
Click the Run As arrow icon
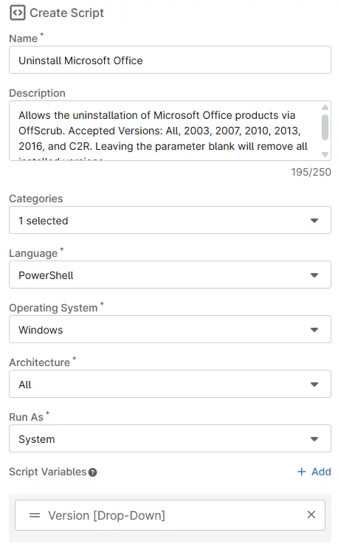pos(314,438)
